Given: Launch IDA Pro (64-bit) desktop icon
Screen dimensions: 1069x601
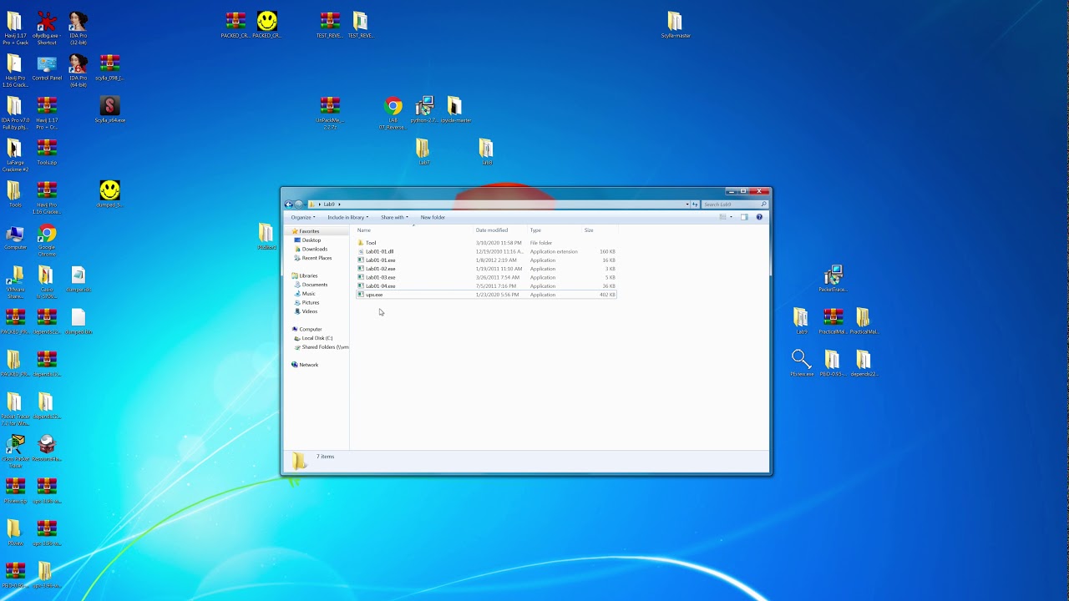Looking at the screenshot, I should [78, 70].
